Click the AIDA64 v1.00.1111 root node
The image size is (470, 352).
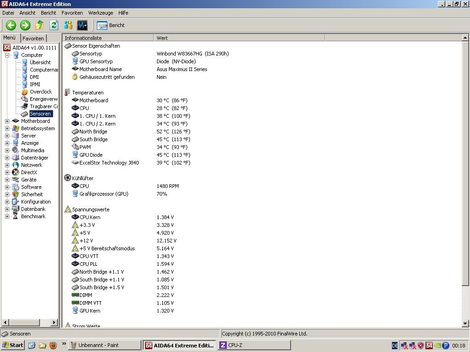pyautogui.click(x=34, y=48)
